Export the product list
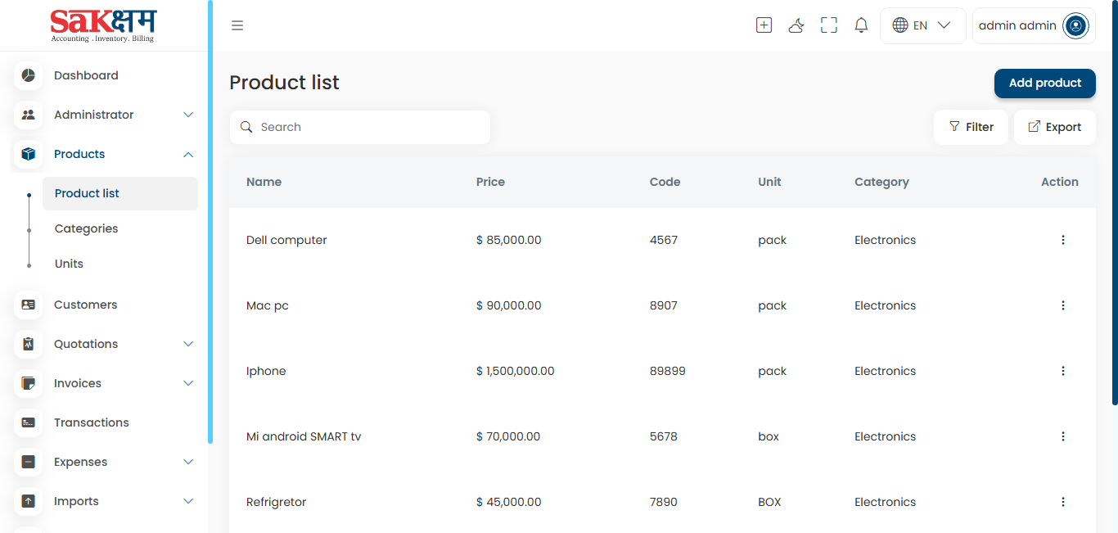Screen dimensions: 1118x533 point(1054,127)
